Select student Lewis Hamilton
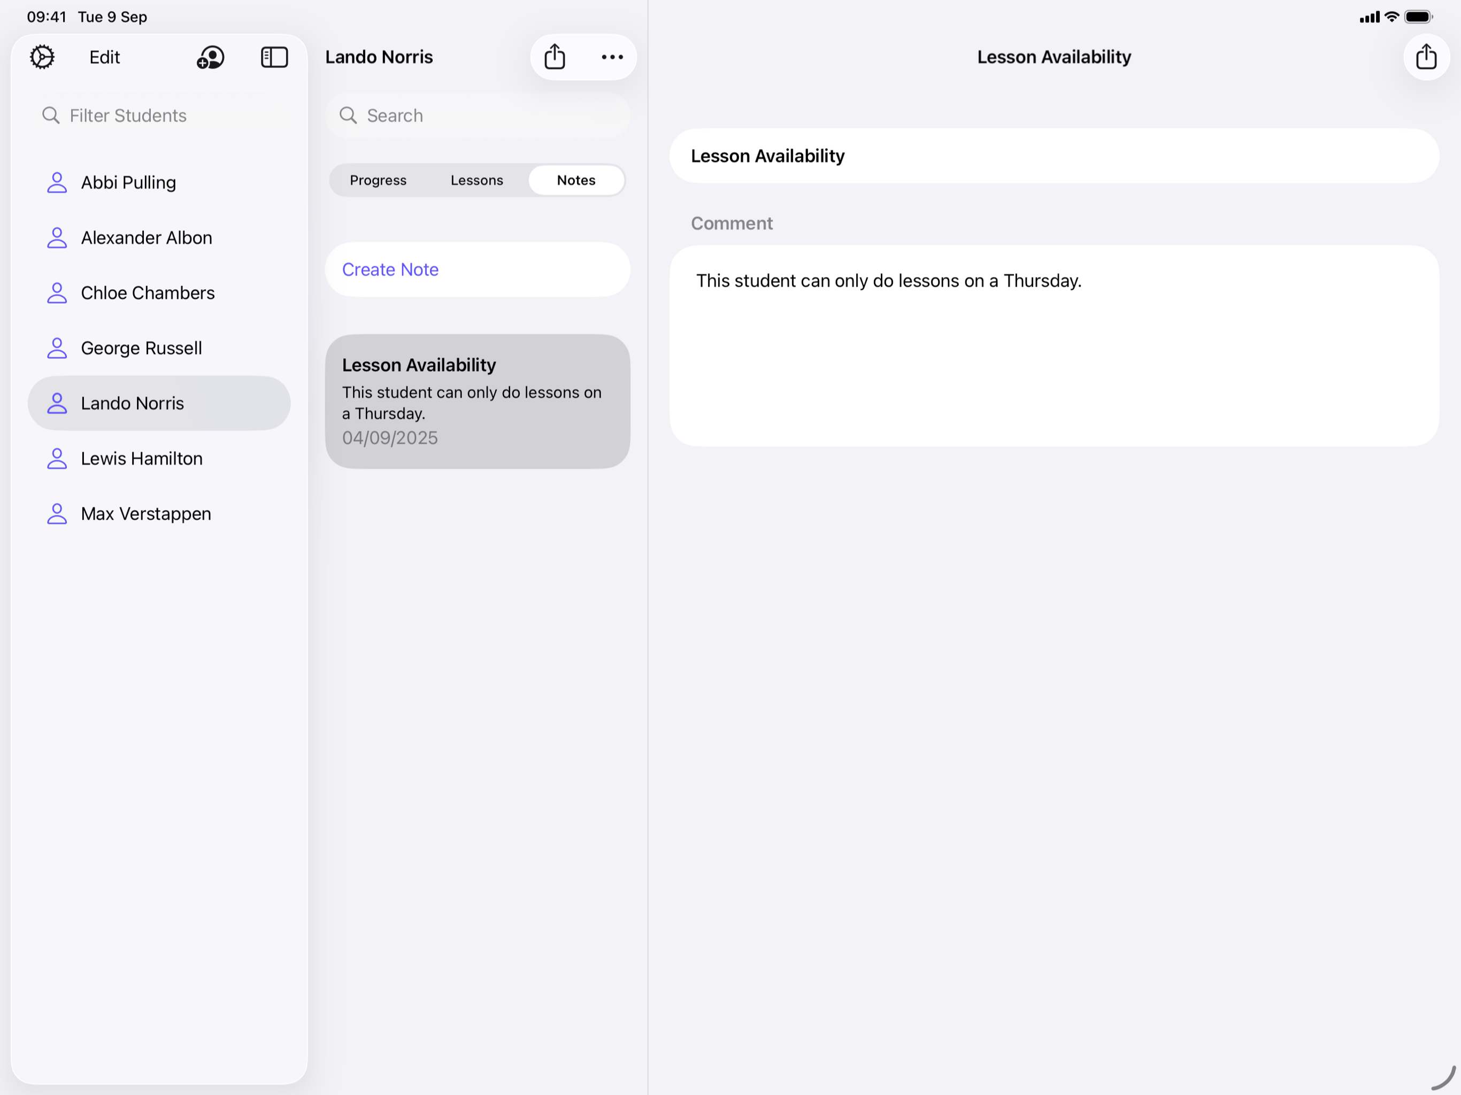 141,458
